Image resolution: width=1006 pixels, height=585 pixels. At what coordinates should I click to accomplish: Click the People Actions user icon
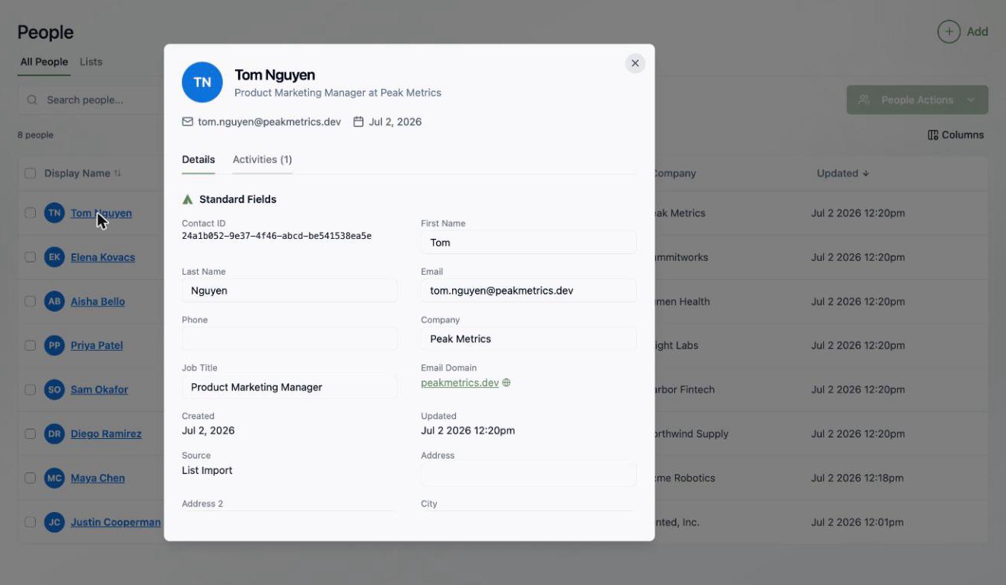point(864,100)
